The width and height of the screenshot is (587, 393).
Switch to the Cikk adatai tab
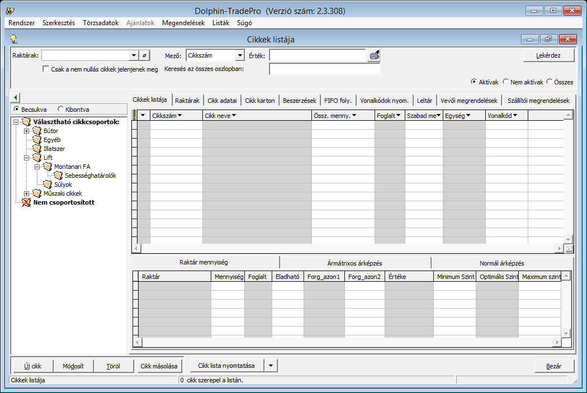(x=223, y=100)
